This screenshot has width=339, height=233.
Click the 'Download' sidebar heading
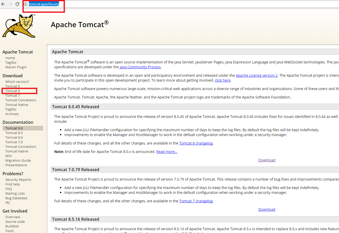tap(13, 76)
